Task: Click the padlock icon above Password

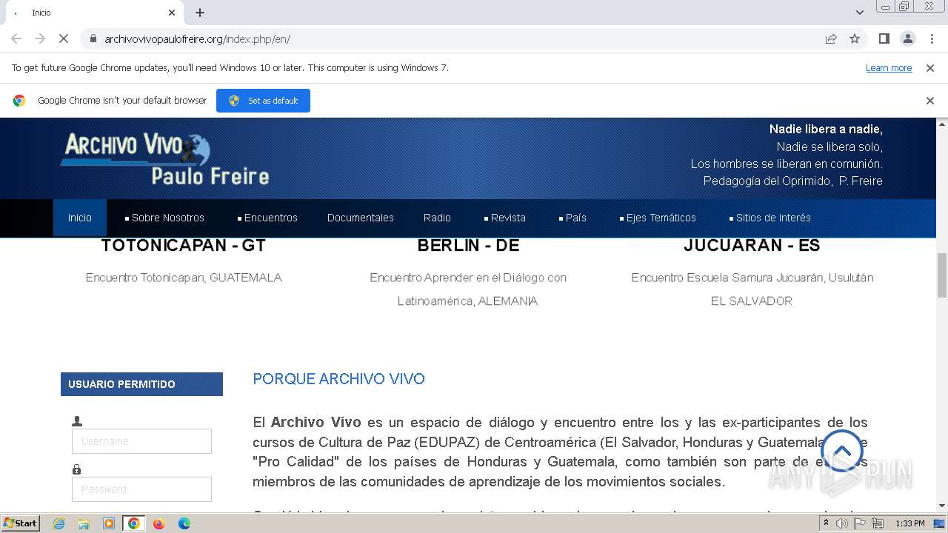Action: 76,469
